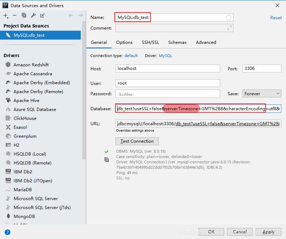Click the User field root
The height and width of the screenshot is (239, 286).
[x=168, y=83]
